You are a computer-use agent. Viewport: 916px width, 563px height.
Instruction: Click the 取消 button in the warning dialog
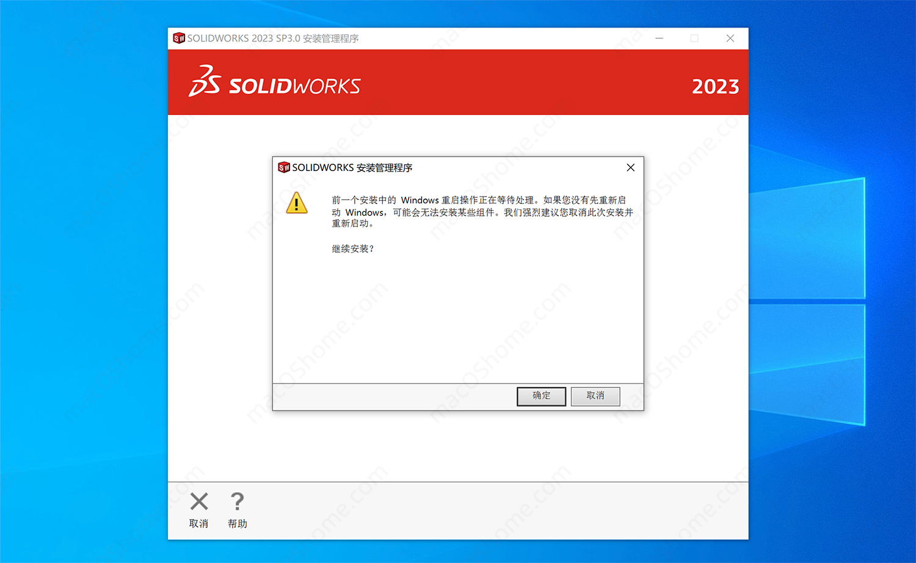(595, 396)
